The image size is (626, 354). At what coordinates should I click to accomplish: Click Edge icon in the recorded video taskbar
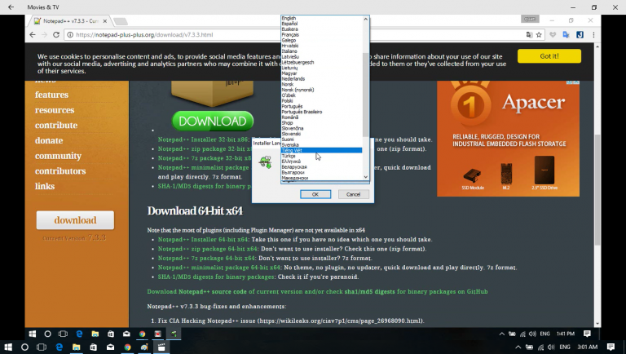(79, 334)
